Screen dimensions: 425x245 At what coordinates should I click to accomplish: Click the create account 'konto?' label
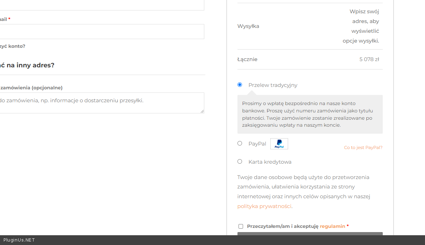[13, 46]
